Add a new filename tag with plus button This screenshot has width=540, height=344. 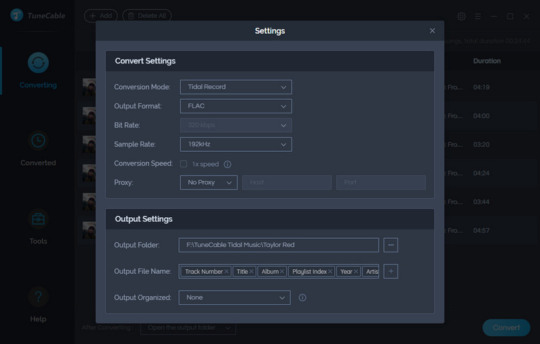[391, 271]
